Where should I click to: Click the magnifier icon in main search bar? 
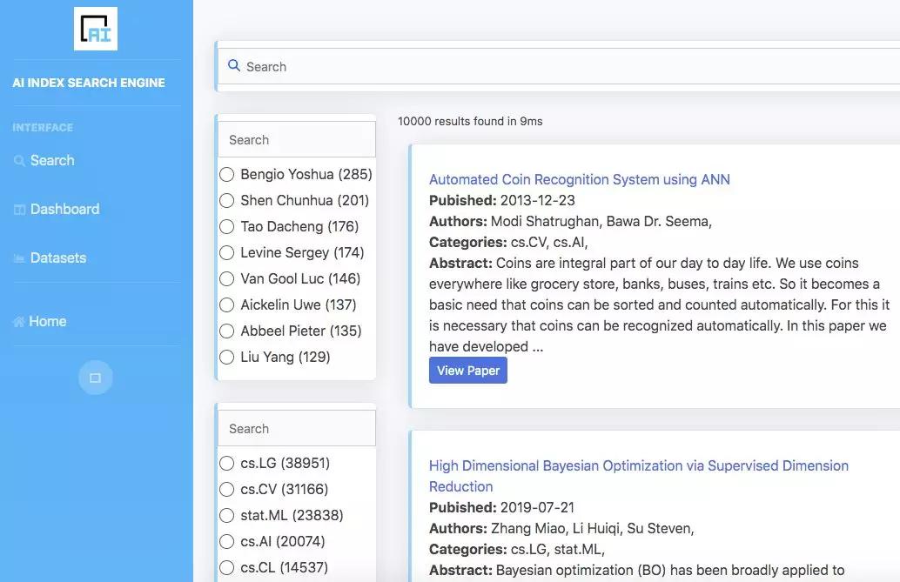(x=233, y=65)
